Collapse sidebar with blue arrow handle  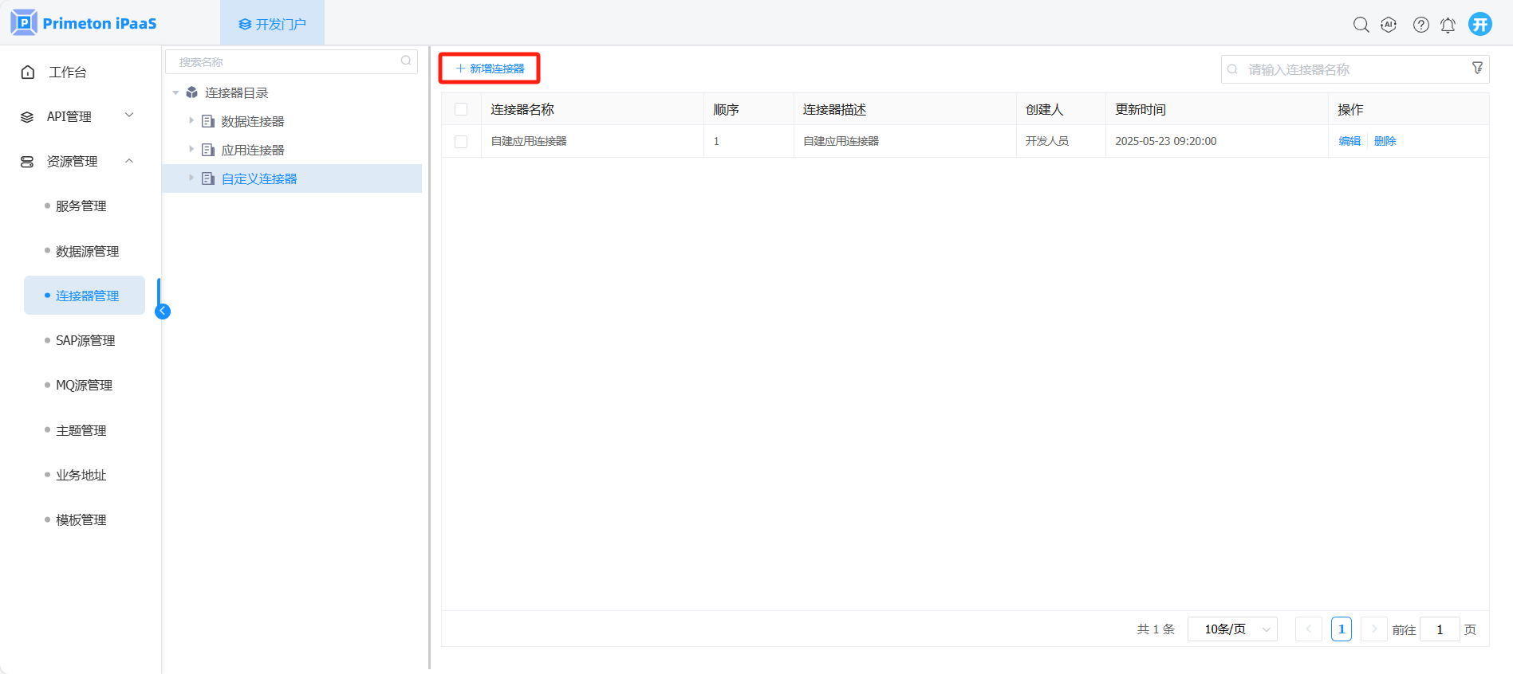(163, 312)
